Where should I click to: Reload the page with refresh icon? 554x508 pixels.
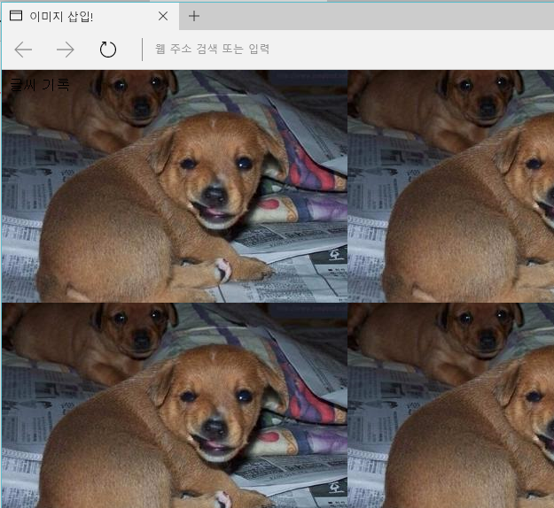[x=108, y=50]
